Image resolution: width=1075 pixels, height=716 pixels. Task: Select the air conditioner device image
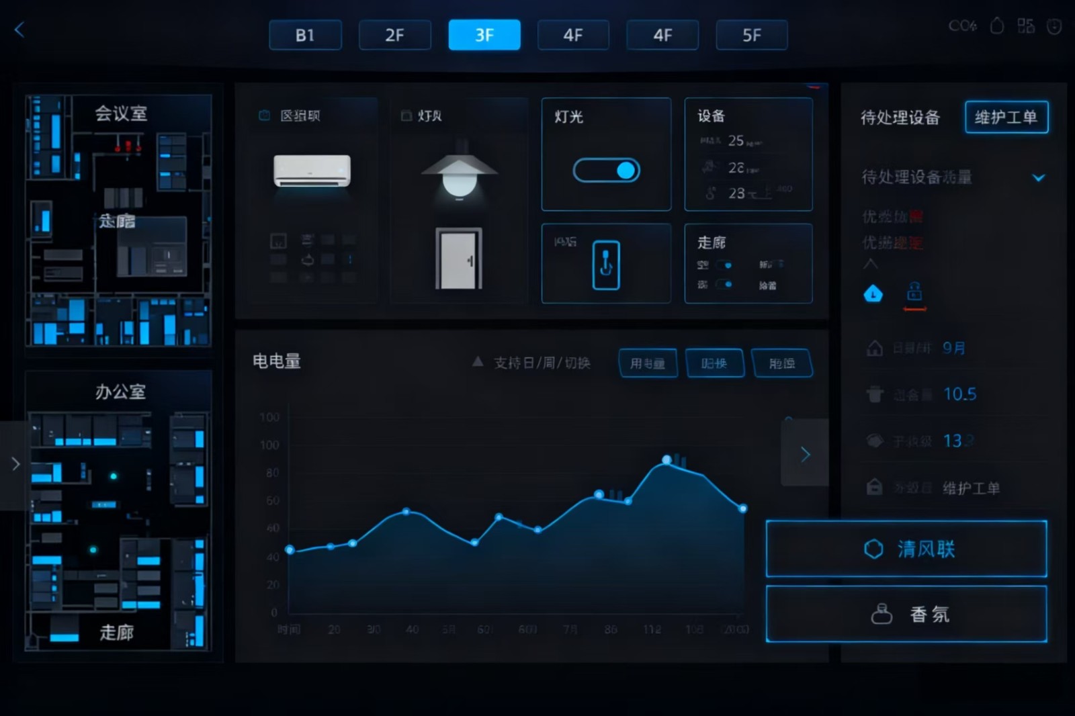312,171
